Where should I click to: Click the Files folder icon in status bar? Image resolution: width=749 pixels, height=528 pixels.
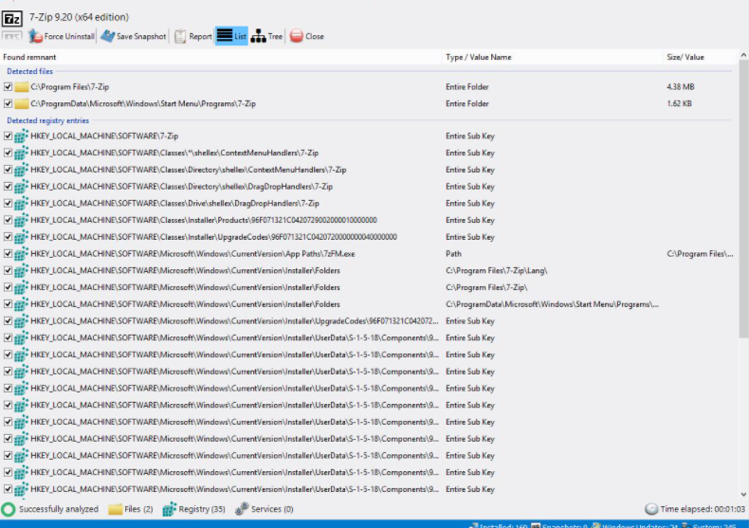[115, 509]
